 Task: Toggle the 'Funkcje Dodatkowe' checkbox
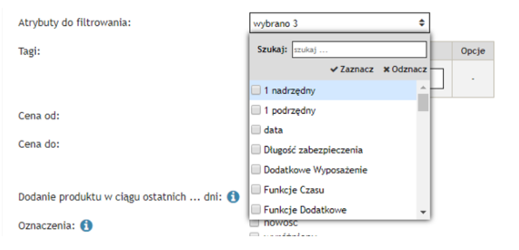256,209
